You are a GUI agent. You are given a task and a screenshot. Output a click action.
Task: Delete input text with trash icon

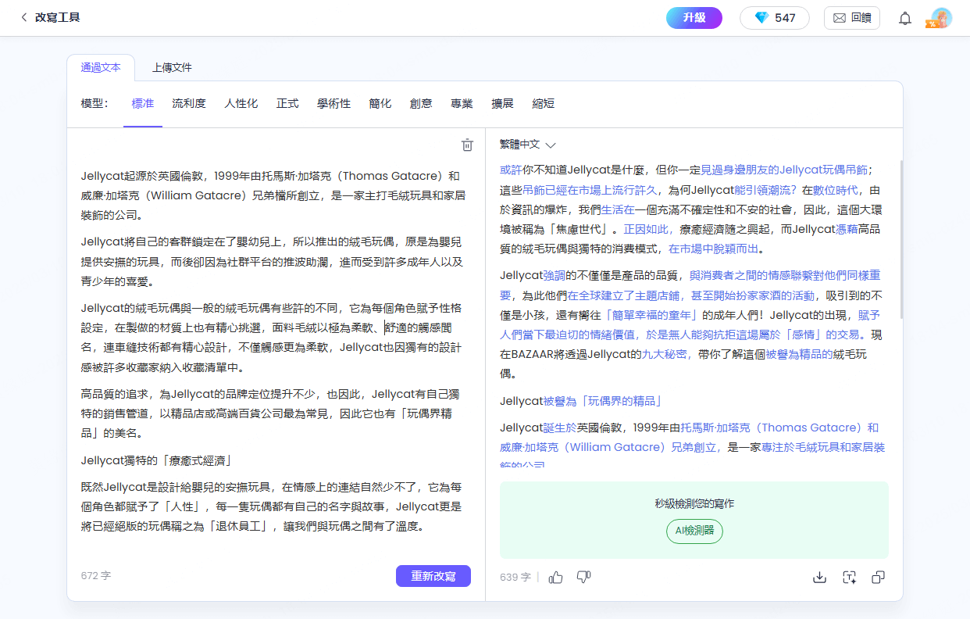tap(467, 145)
